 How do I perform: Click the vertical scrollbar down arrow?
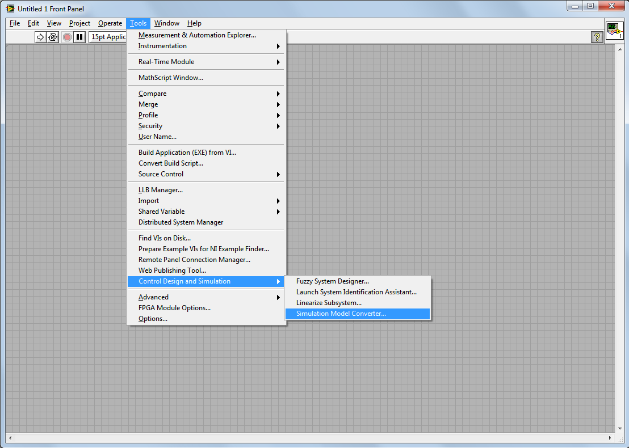(x=619, y=429)
